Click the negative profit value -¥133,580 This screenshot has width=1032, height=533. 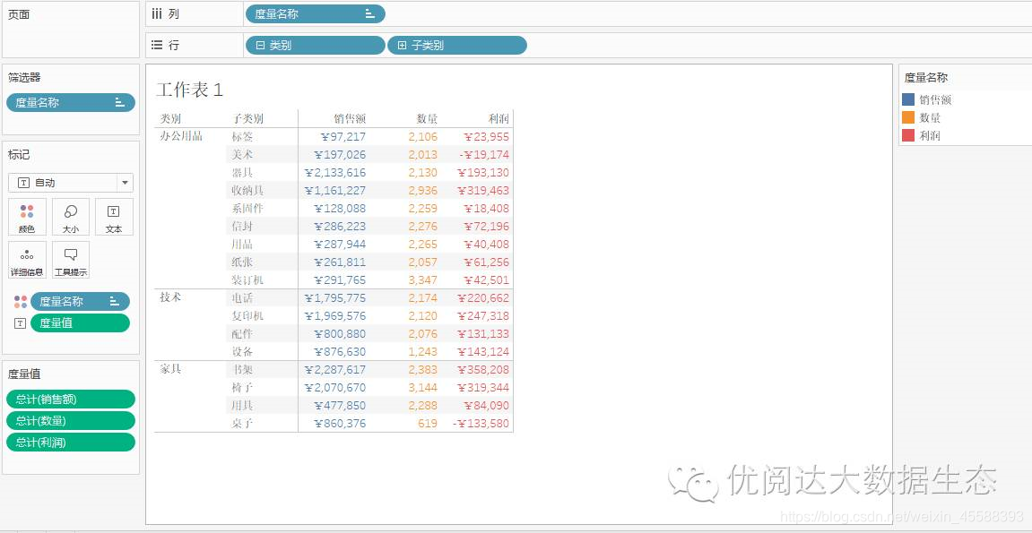click(481, 423)
